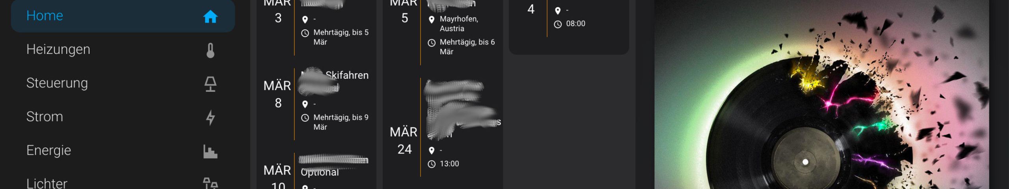
Task: Open the Strom view
Action: pos(45,117)
